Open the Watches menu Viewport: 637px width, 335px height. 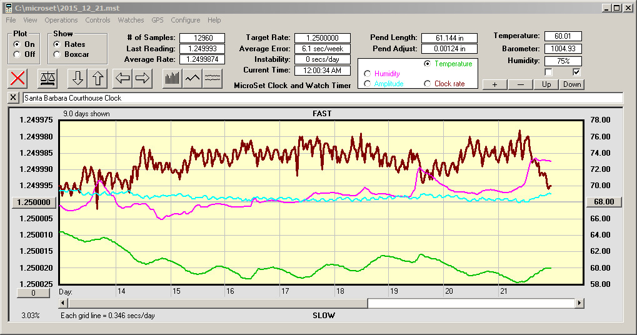131,20
